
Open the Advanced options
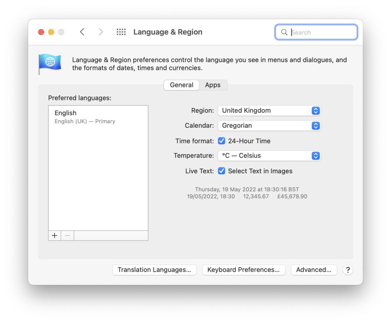pyautogui.click(x=314, y=270)
